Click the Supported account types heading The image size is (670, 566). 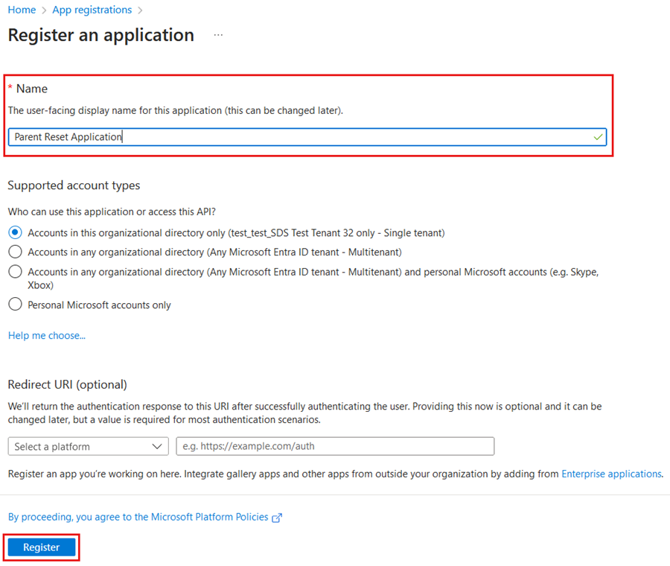(x=74, y=185)
